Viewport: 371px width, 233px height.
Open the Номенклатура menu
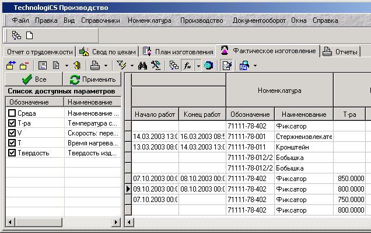[x=149, y=20]
